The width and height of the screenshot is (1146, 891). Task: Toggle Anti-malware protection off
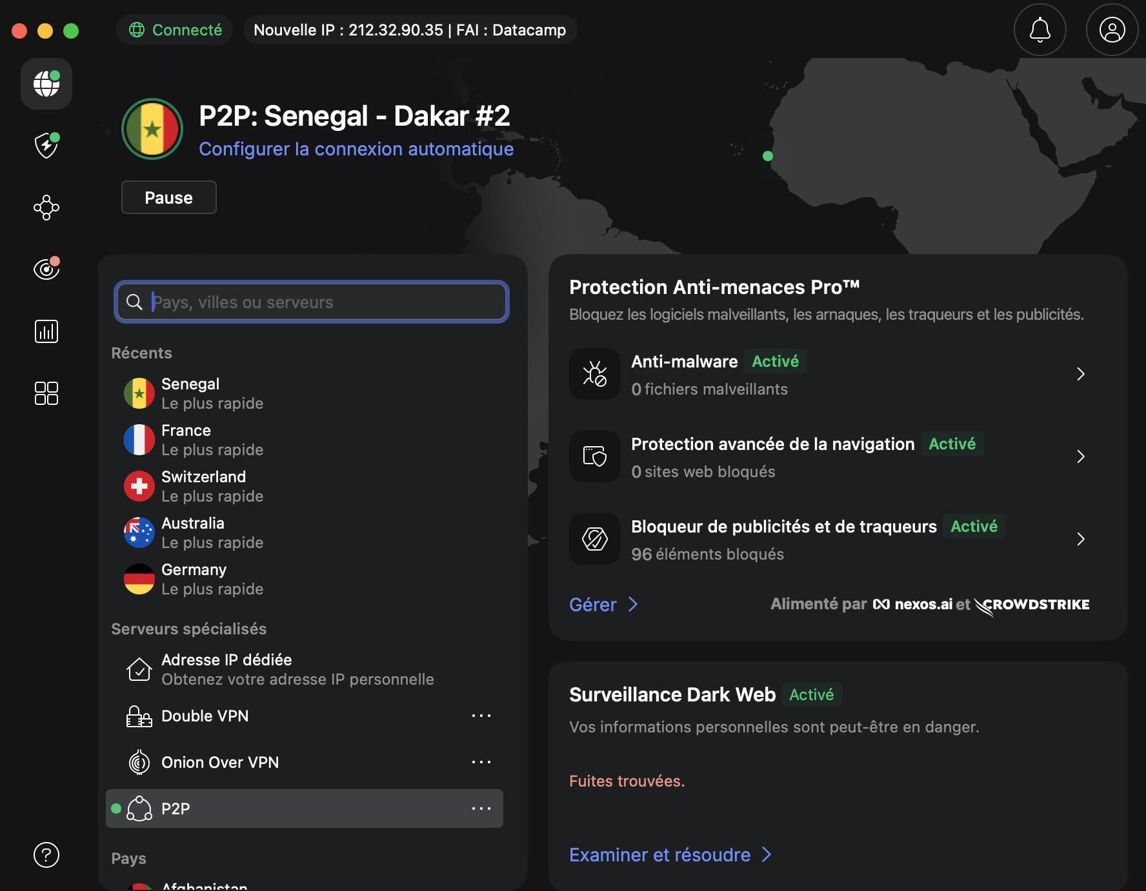point(775,361)
